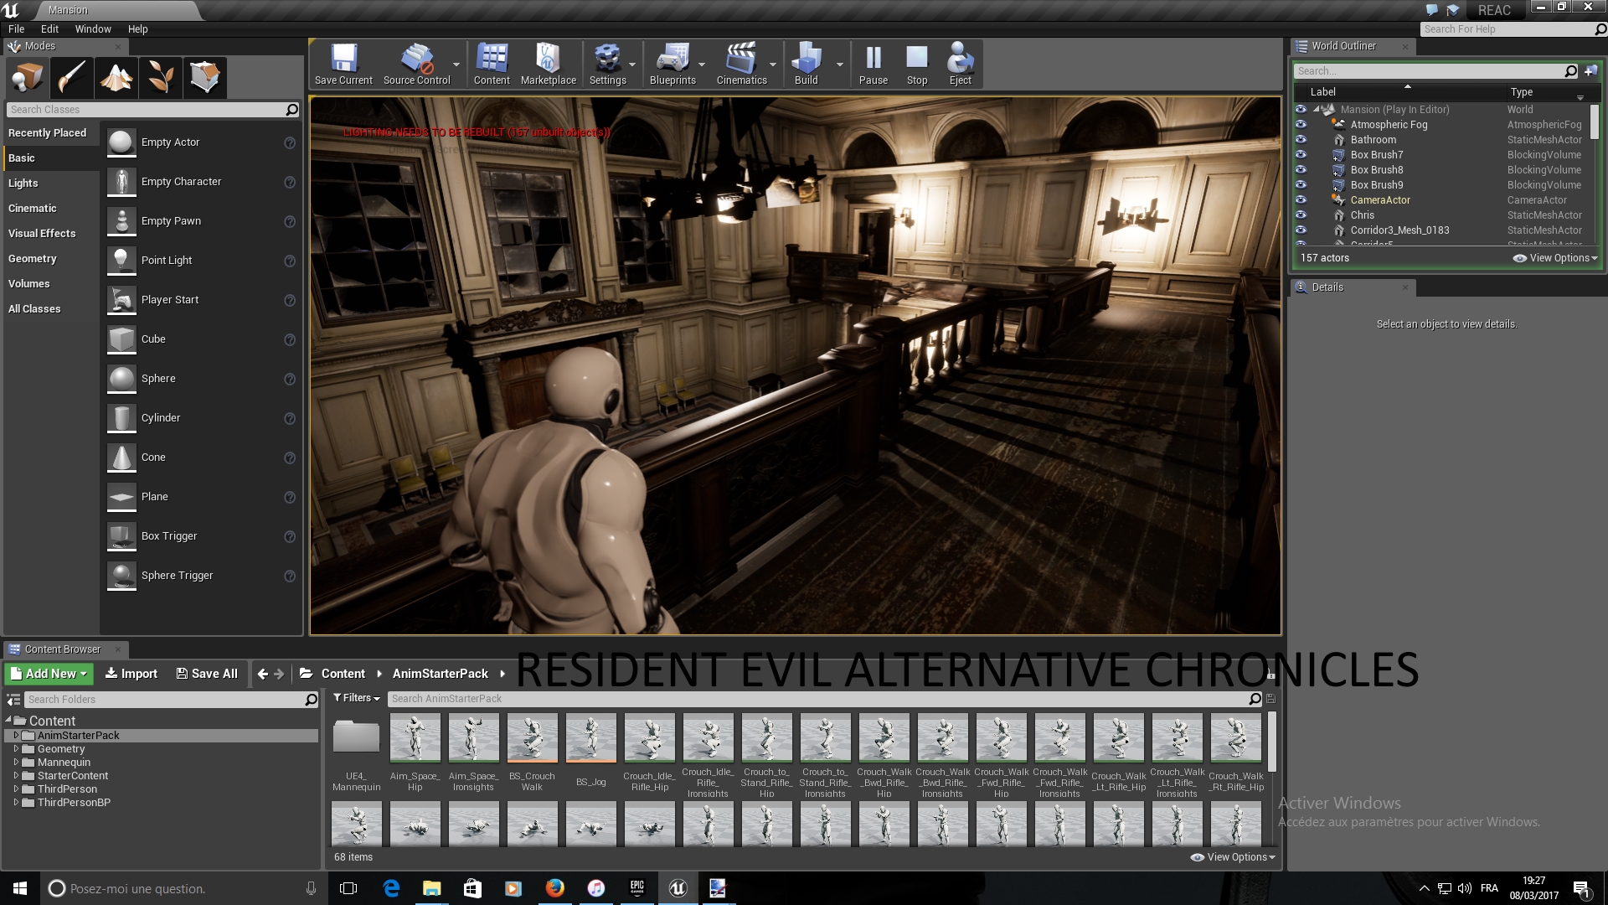Screen dimensions: 1608x905
Task: Click the Box Trigger icon
Action: click(121, 536)
